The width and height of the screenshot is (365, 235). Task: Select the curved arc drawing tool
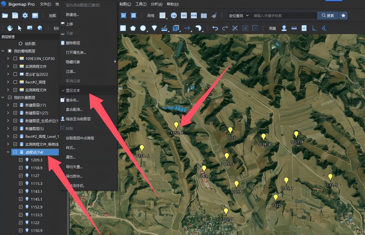[x=198, y=28]
